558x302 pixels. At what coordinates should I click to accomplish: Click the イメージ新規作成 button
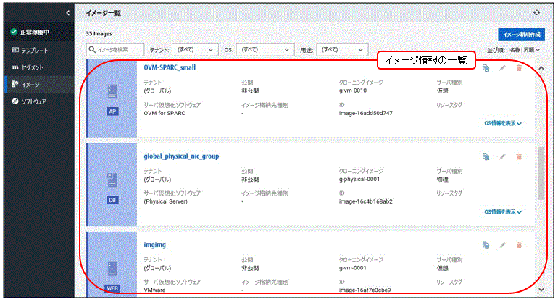click(x=521, y=35)
